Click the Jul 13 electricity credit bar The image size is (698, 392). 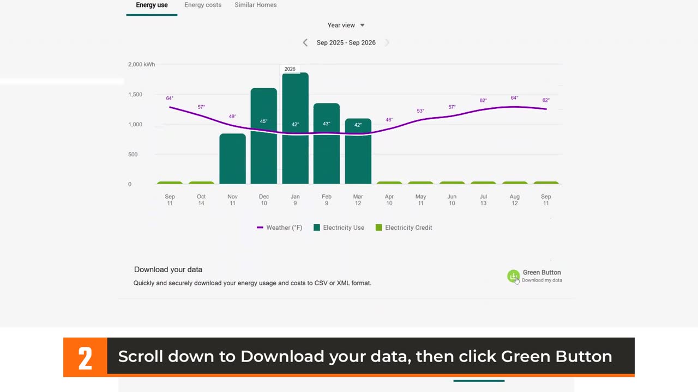(483, 183)
